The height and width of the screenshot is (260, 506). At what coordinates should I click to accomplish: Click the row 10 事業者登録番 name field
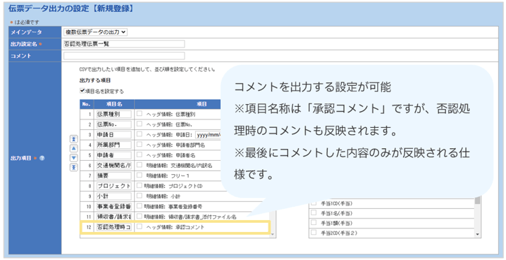(114, 206)
